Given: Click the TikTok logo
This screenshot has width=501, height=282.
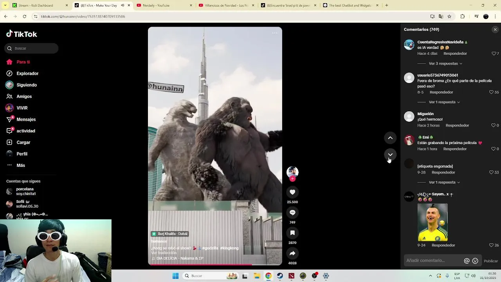Looking at the screenshot, I should (22, 34).
